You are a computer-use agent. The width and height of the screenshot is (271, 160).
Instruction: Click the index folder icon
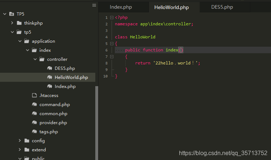tap(34, 50)
